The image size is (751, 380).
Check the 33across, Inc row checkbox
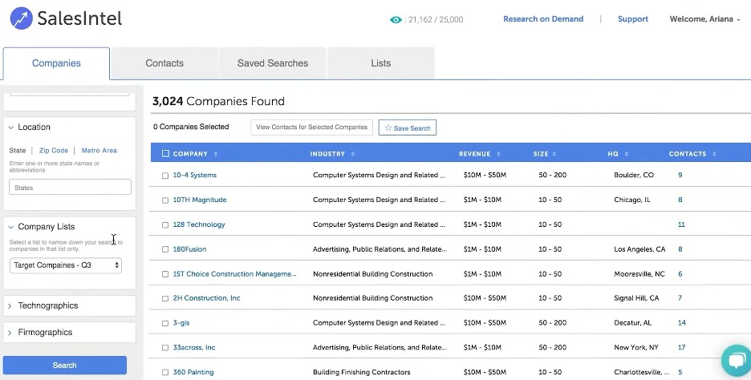(165, 348)
